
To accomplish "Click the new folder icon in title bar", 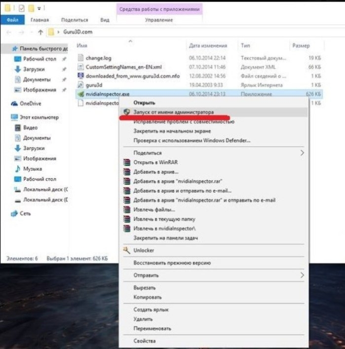I will (x=31, y=8).
